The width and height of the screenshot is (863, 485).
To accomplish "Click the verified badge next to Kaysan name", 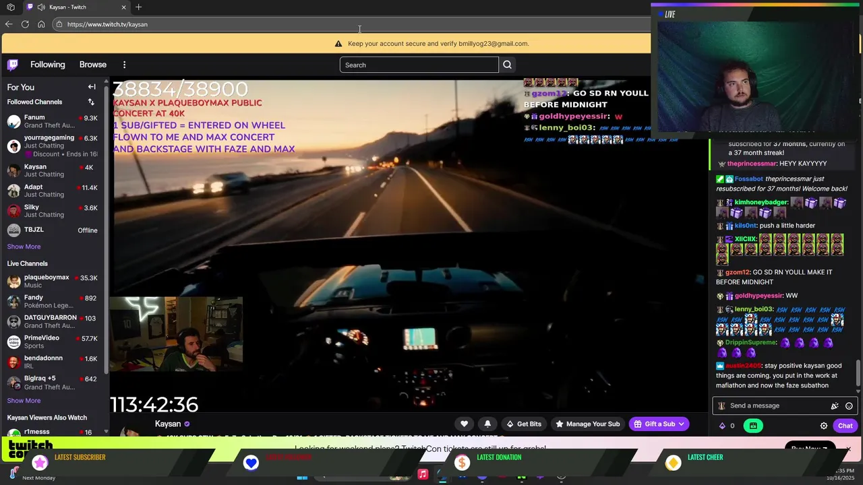I will pos(187,424).
